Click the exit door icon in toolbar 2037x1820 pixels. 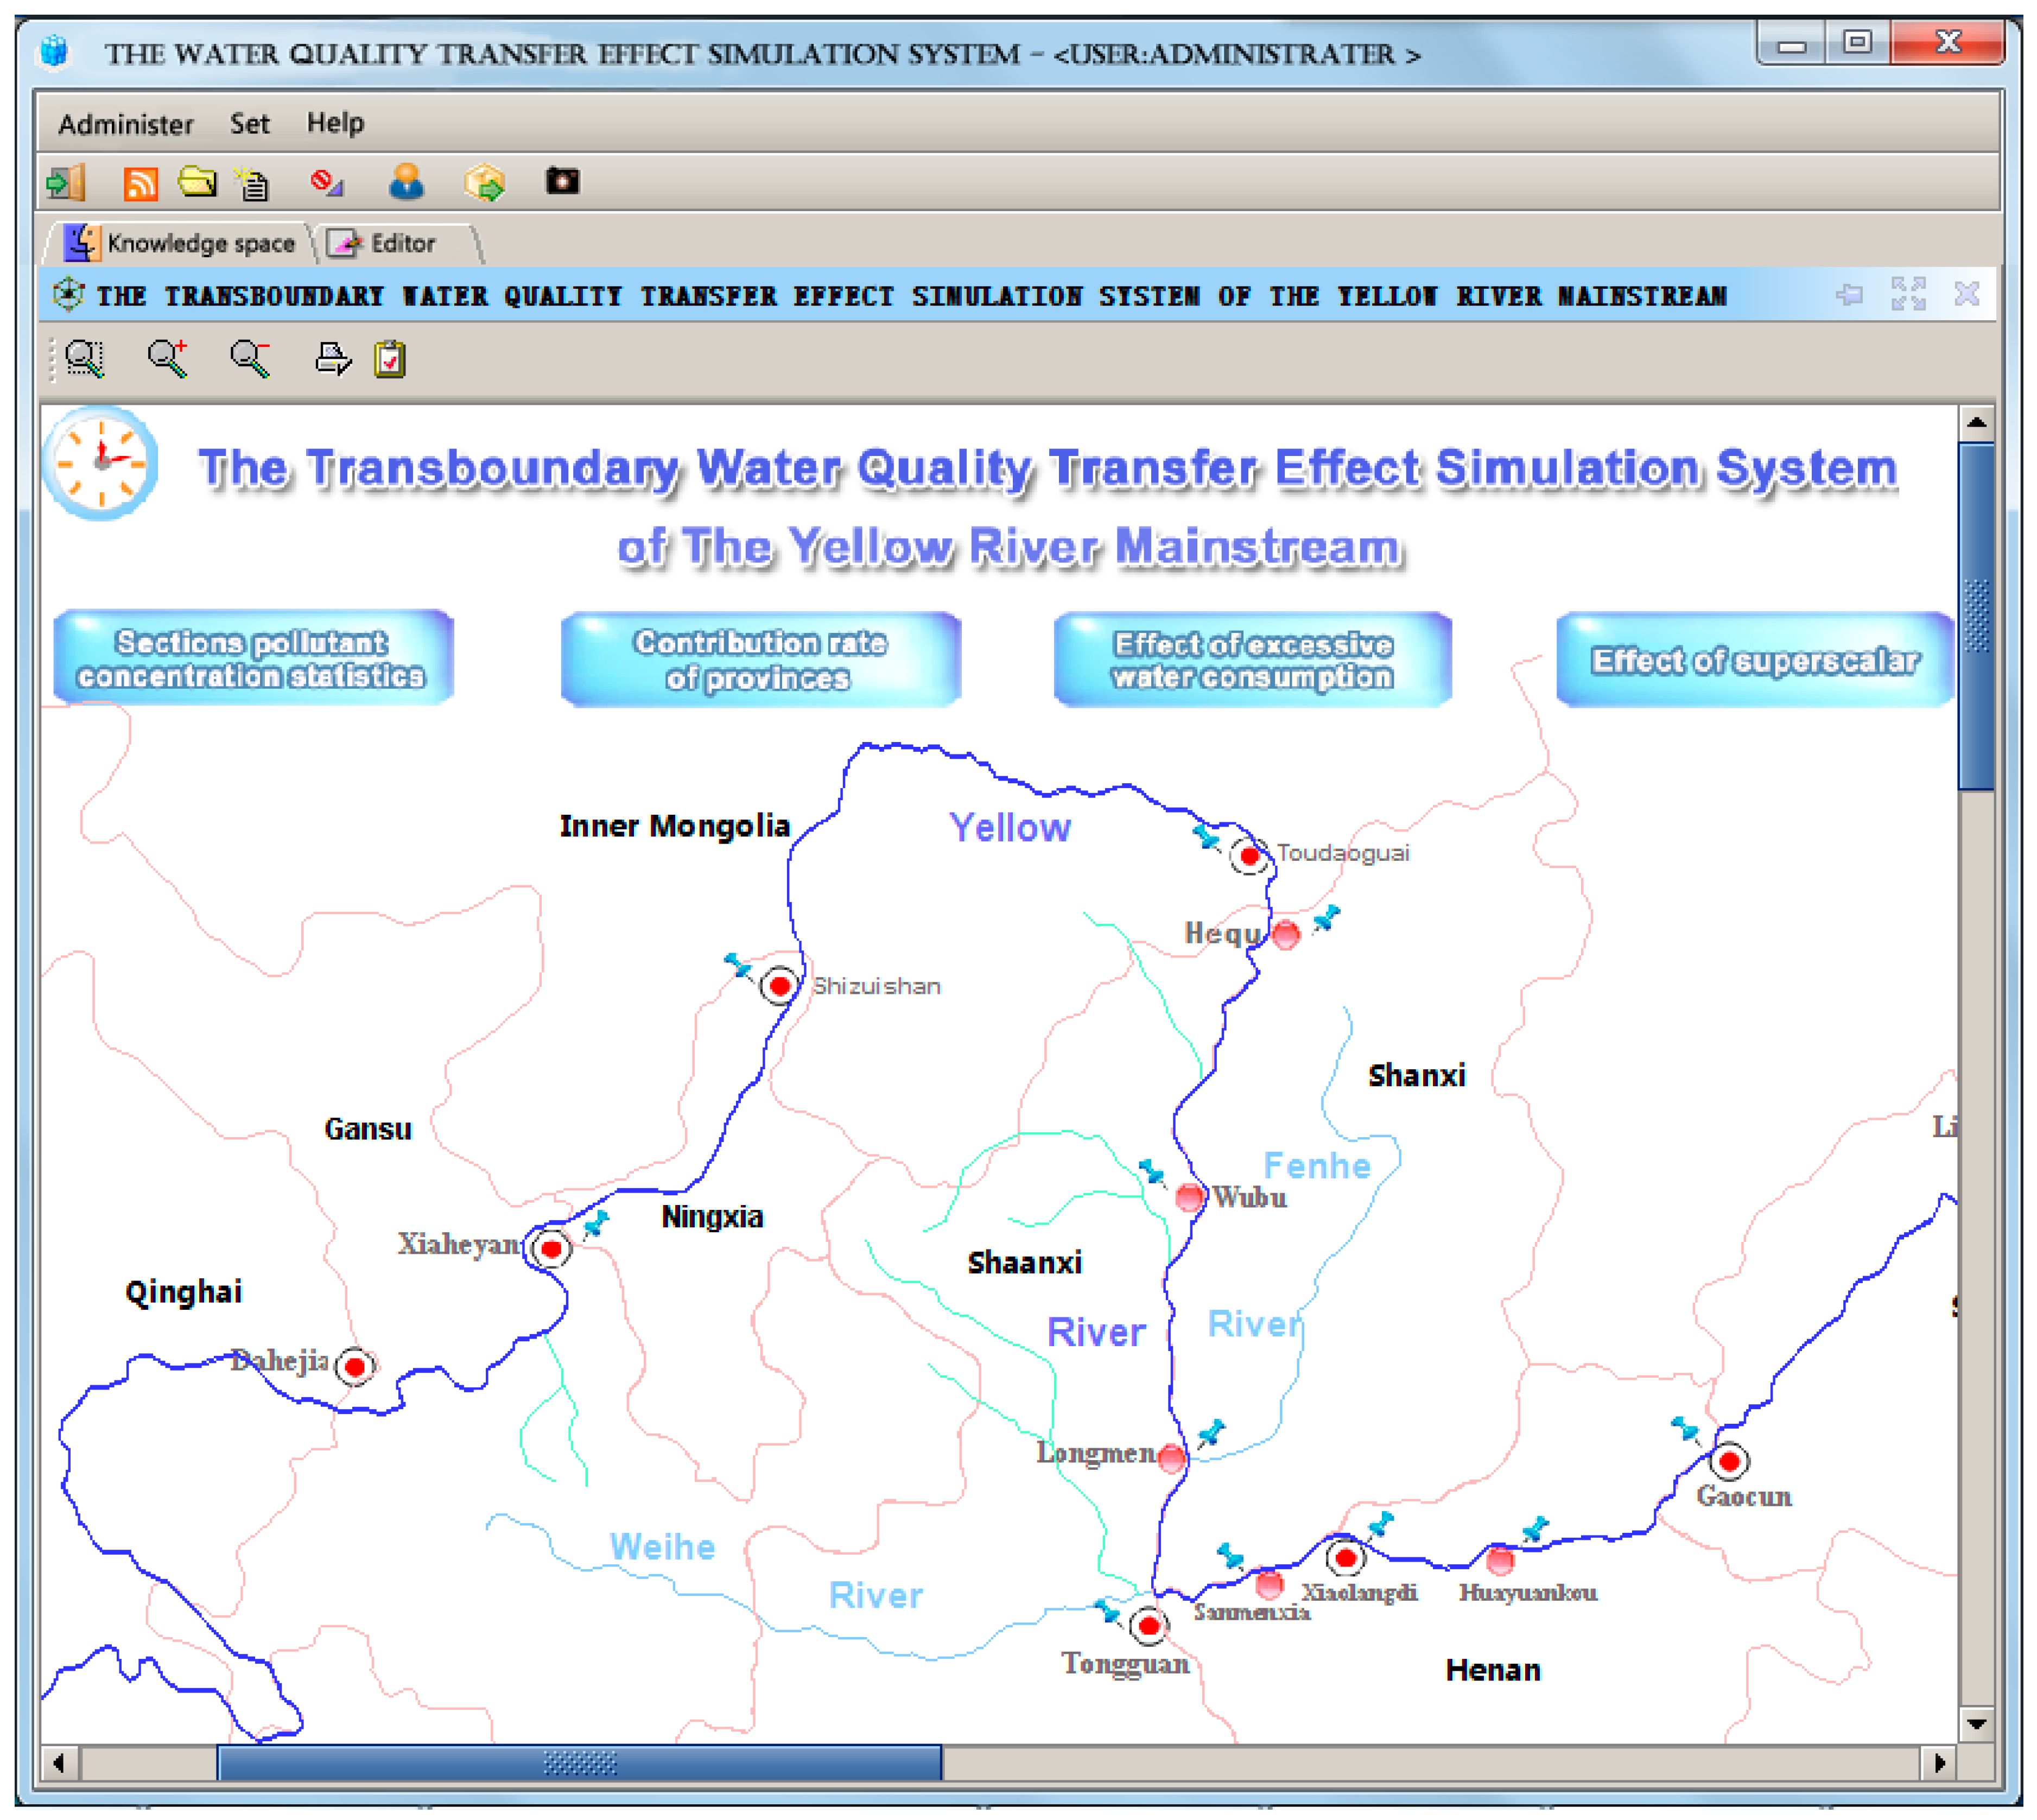[x=66, y=183]
